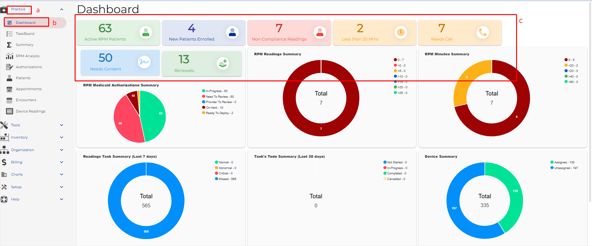This screenshot has height=246, width=592.
Task: Toggle In-Progress legend in Medicaid Authorizations chart
Action: coord(215,91)
